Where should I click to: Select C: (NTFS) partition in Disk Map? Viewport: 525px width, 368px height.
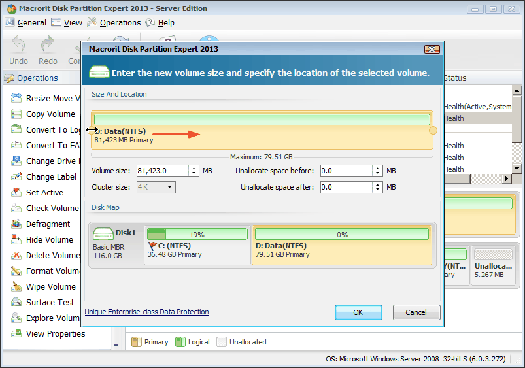[x=197, y=244]
